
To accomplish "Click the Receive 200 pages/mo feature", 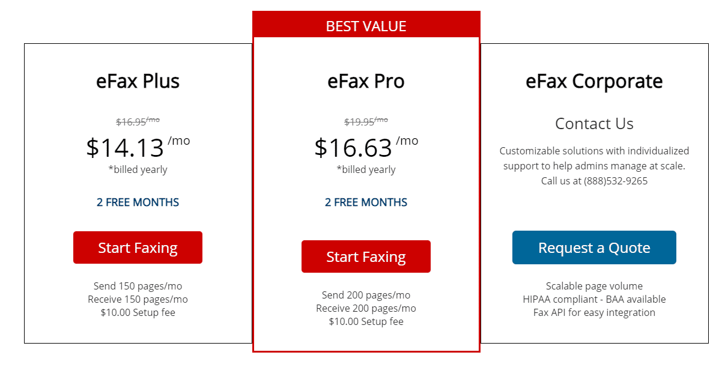I will pos(366,308).
